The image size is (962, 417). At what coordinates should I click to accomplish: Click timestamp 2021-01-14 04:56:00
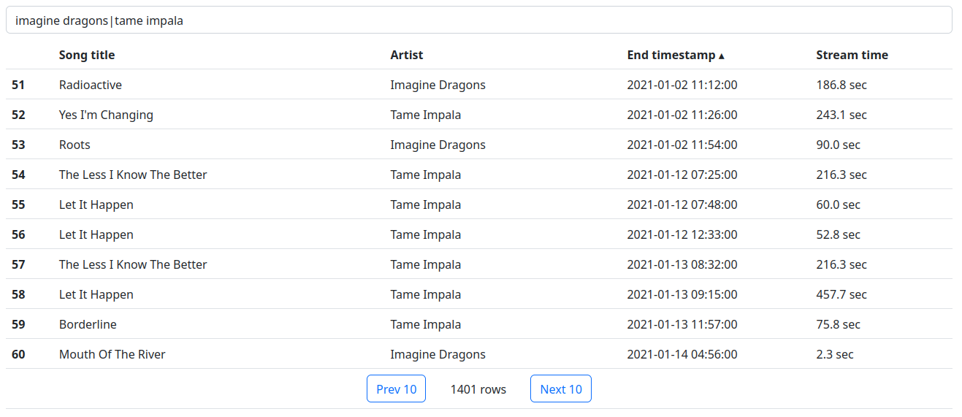point(682,354)
